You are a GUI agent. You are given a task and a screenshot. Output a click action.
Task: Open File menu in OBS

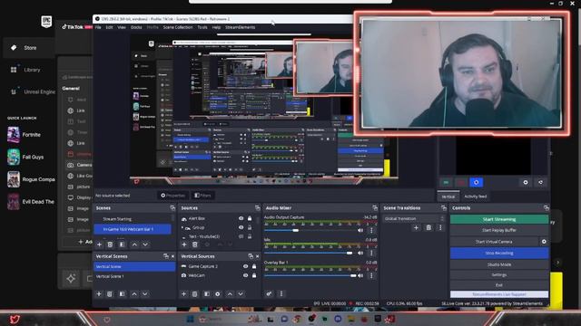pyautogui.click(x=98, y=27)
